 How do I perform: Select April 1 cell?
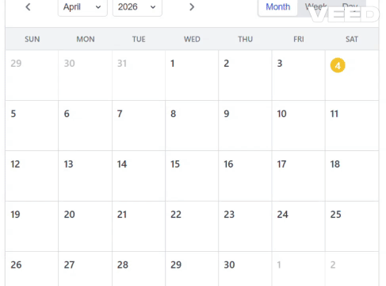pos(192,75)
